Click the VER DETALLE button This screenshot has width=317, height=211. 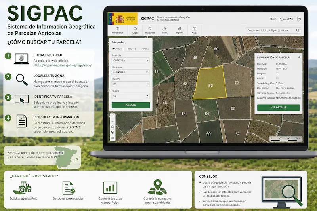pos(279,108)
